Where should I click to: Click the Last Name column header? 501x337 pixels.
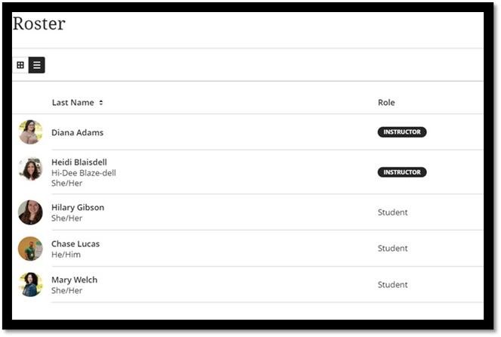tap(73, 103)
